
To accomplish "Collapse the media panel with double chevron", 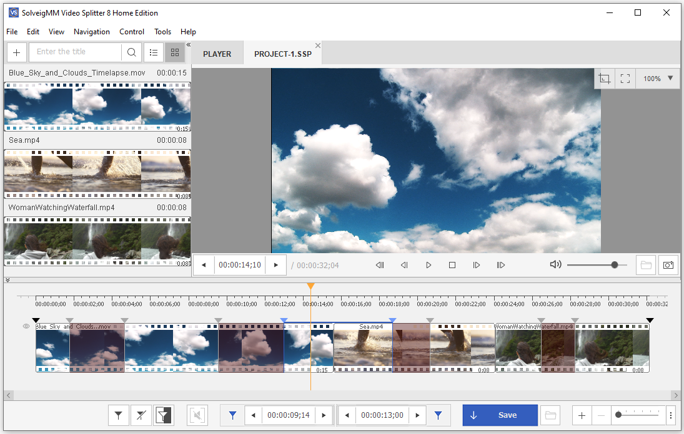I will point(189,44).
